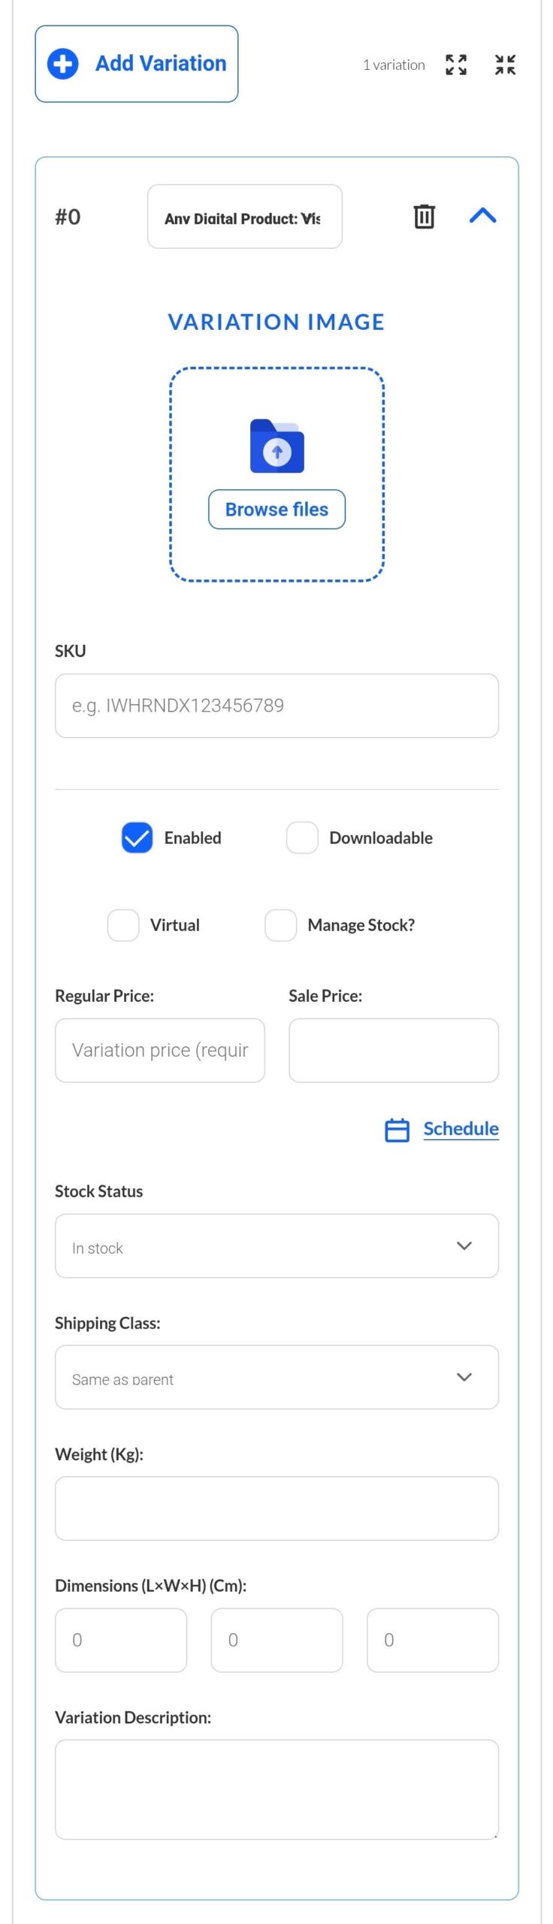Toggle the Manage Stock checkbox
The height and width of the screenshot is (1924, 553).
(280, 925)
